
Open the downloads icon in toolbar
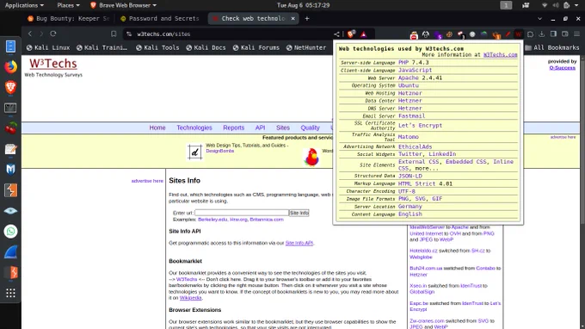pyautogui.click(x=542, y=34)
